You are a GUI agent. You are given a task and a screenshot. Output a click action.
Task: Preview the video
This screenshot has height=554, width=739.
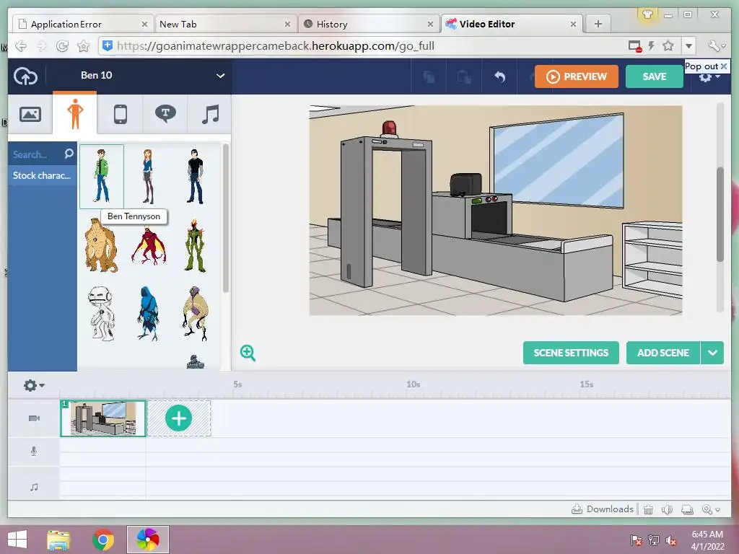pos(577,76)
